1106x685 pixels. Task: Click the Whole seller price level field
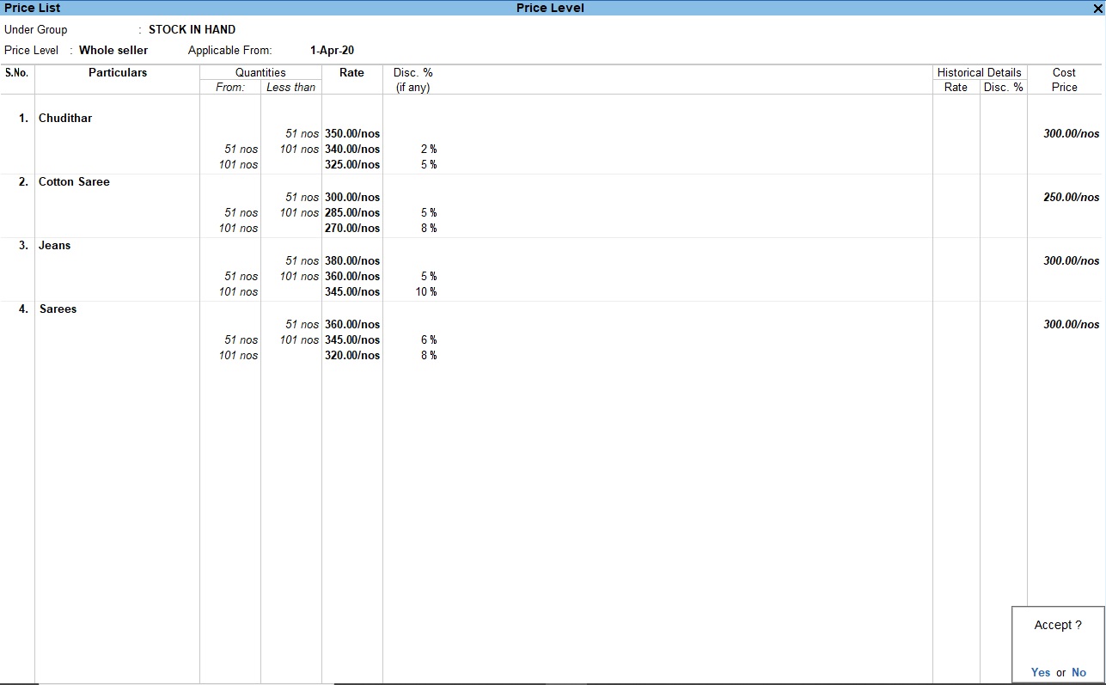113,50
